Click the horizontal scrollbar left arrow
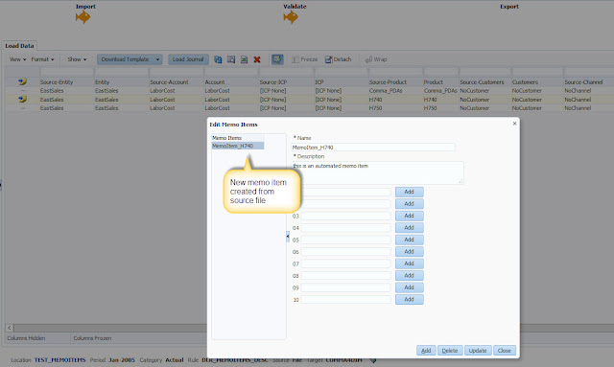Viewport: 614px width, 367px height. tap(10, 328)
